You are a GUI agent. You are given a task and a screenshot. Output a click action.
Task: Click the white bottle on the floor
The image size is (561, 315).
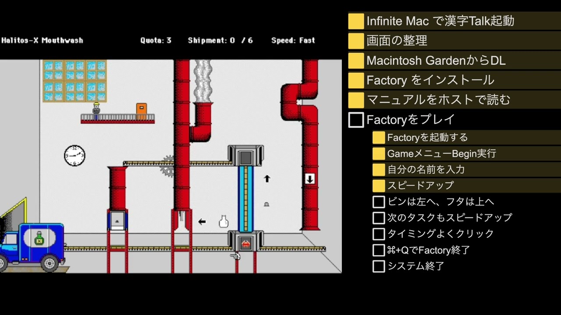click(x=224, y=221)
